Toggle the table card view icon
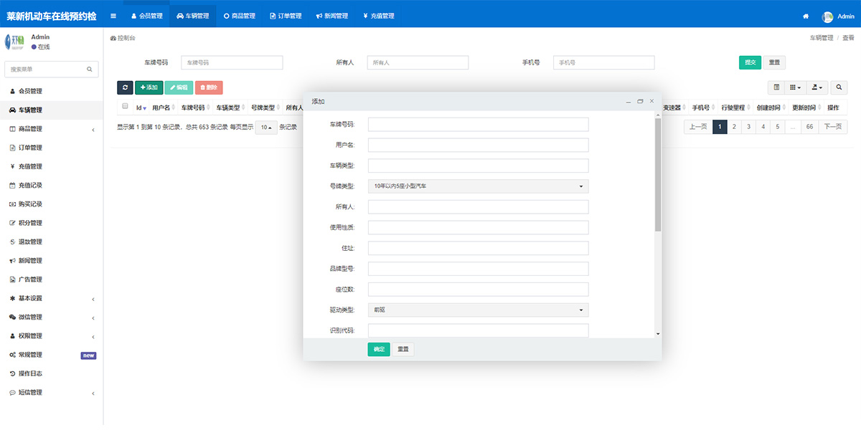Screen dimensions: 861x430 776,87
